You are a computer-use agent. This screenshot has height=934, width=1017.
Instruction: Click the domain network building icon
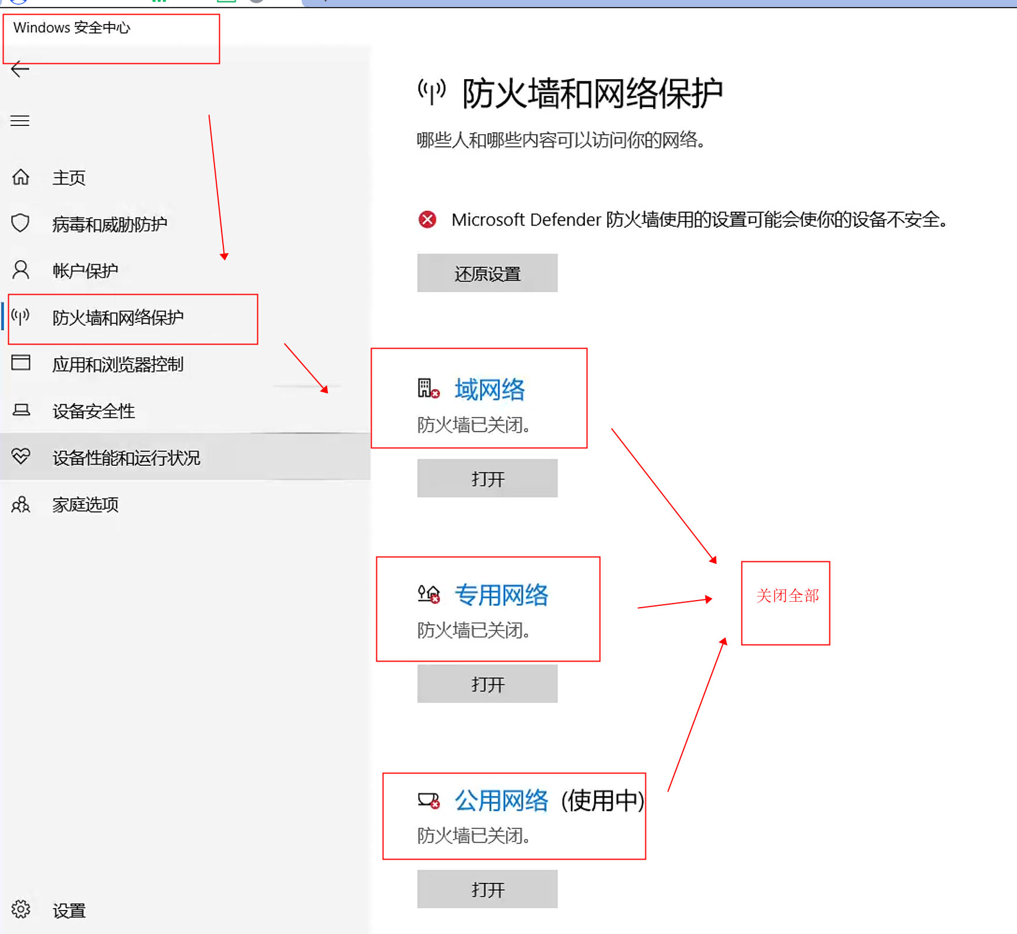(428, 388)
